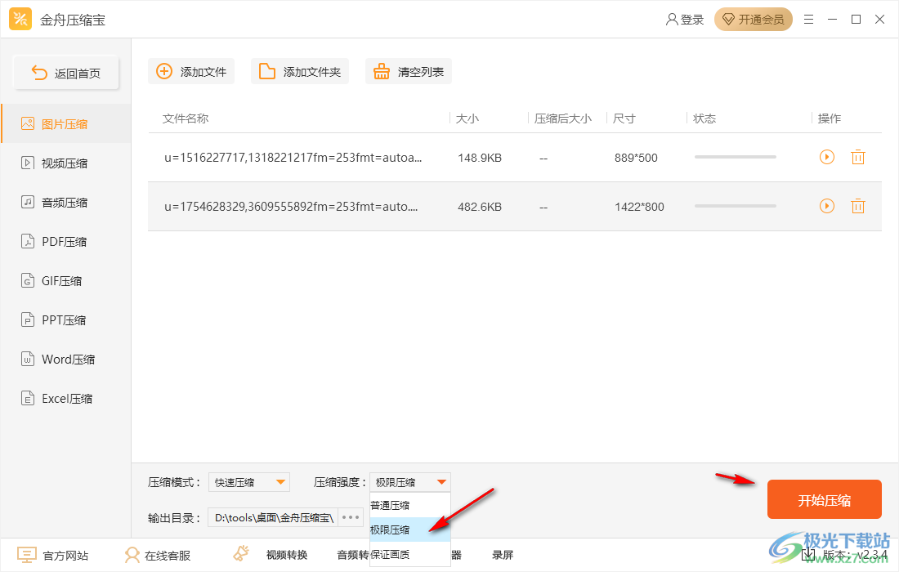Switch to Excel压缩 in the sidebar
Screen dimensions: 899x572
tap(66, 398)
